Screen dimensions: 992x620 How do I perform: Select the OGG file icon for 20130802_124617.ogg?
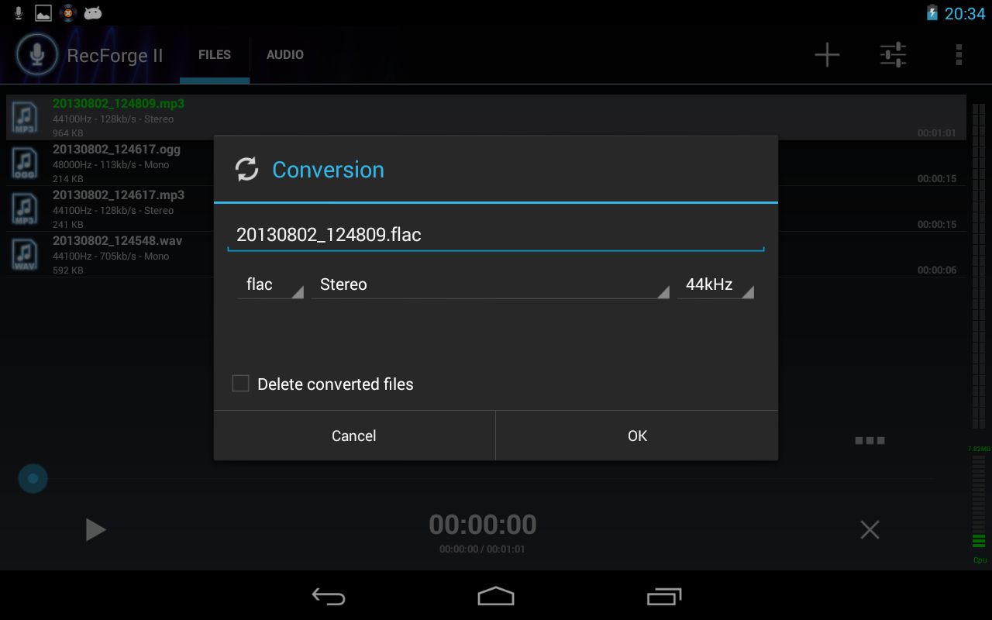coord(24,162)
